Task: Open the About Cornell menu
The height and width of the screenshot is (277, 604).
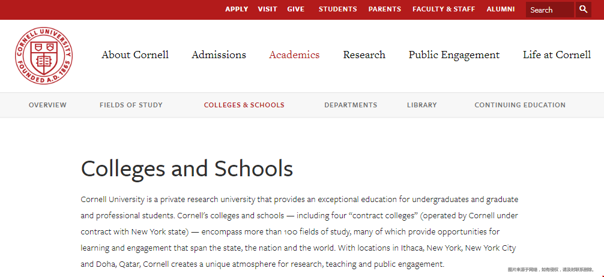Action: pos(135,55)
